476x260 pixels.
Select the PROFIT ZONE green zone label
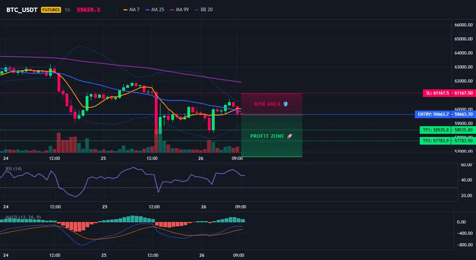point(267,136)
